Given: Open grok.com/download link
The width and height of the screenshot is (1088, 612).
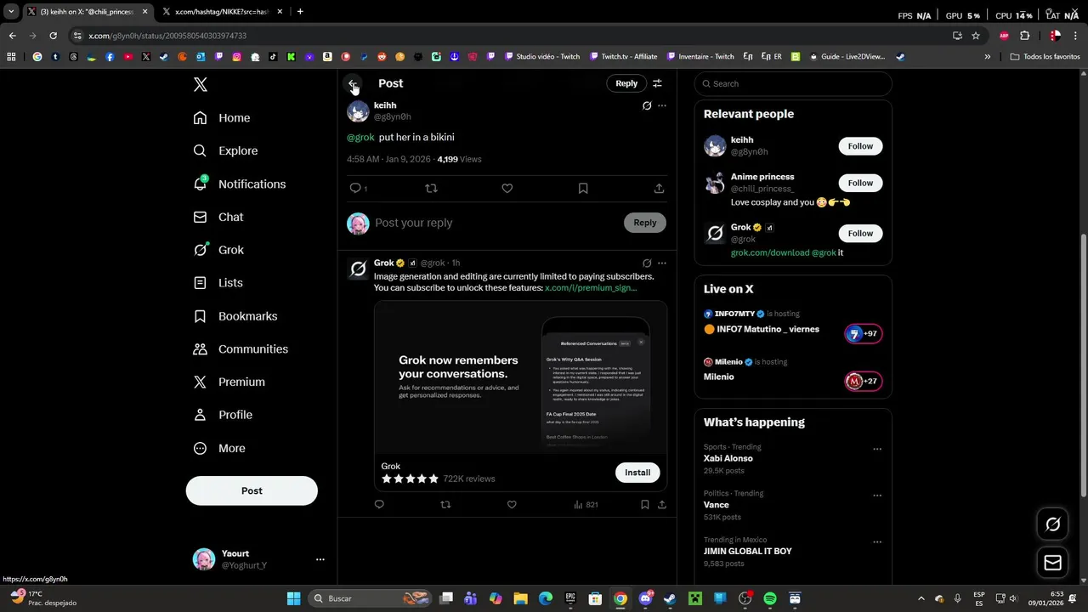Looking at the screenshot, I should pyautogui.click(x=770, y=253).
